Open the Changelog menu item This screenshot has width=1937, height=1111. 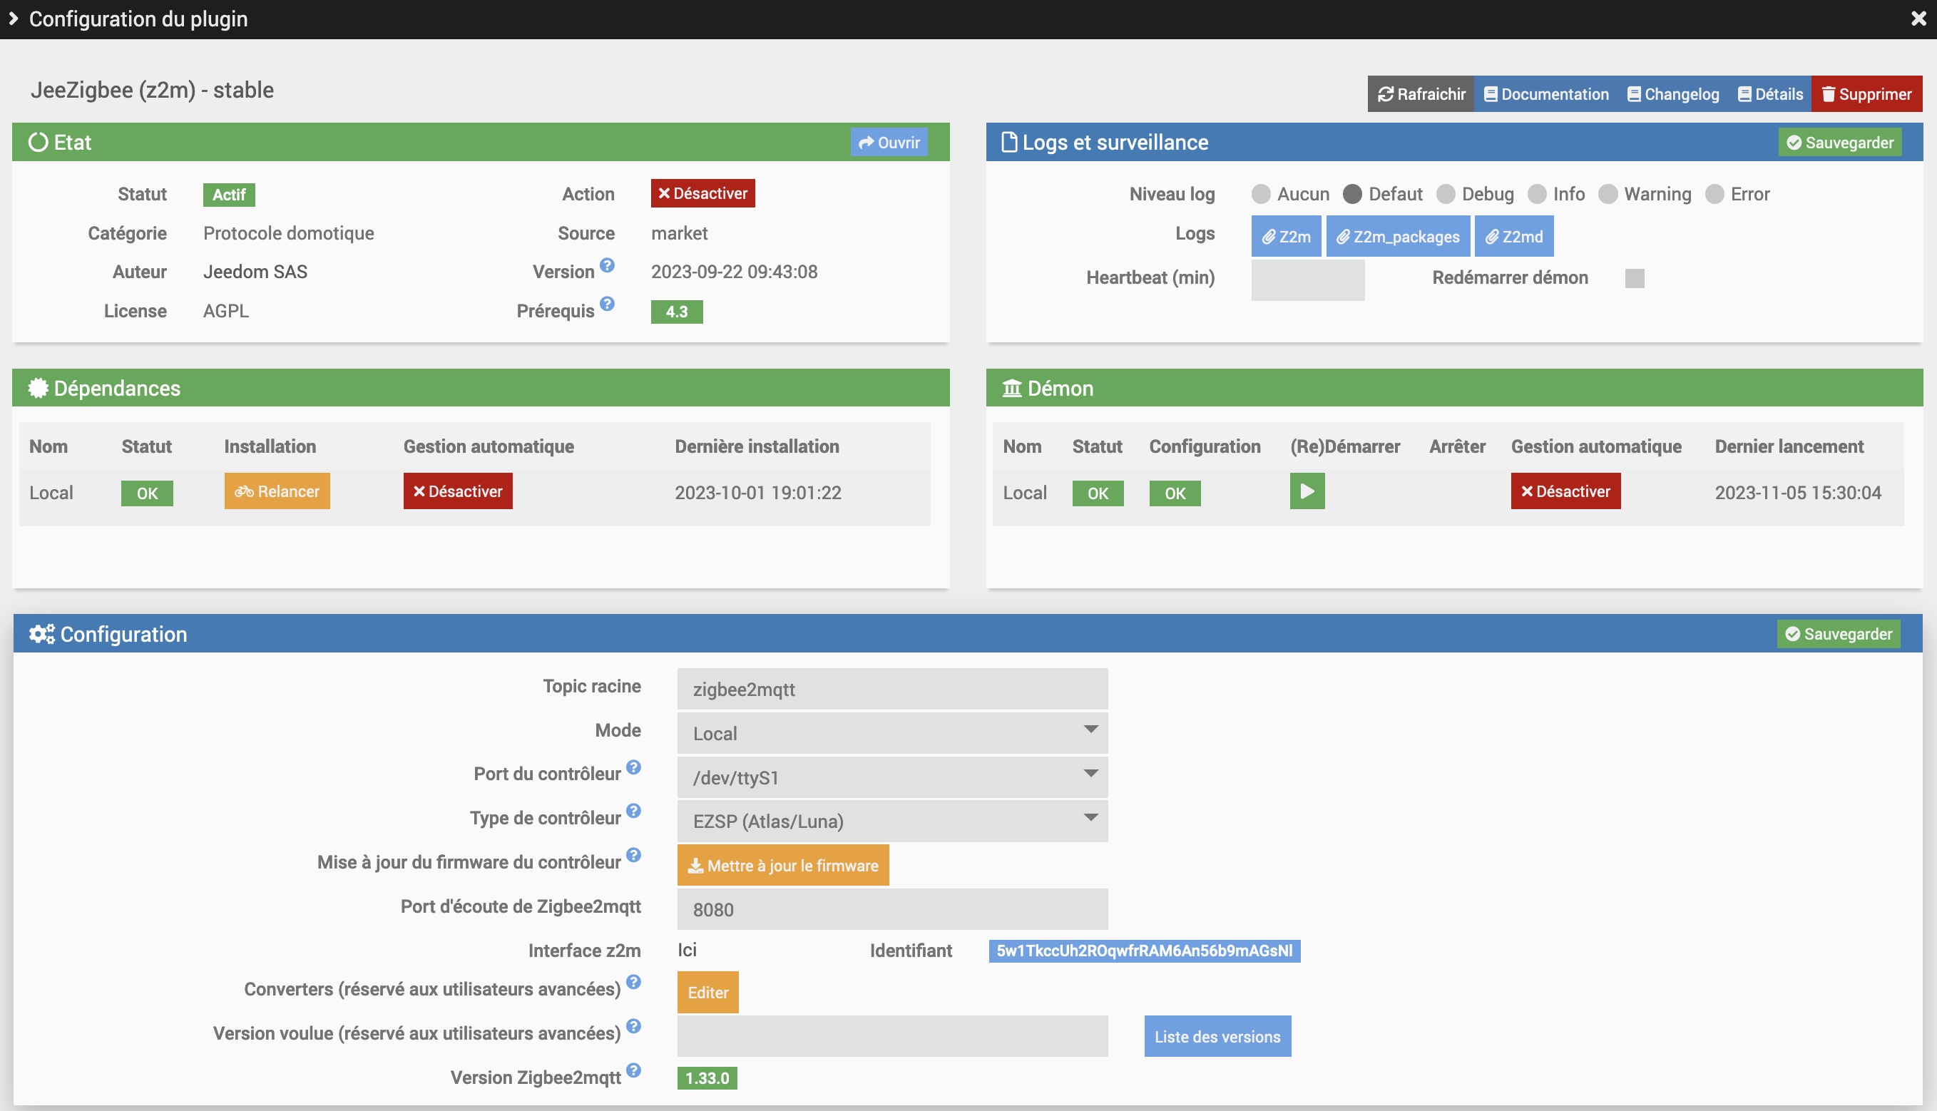click(x=1672, y=94)
